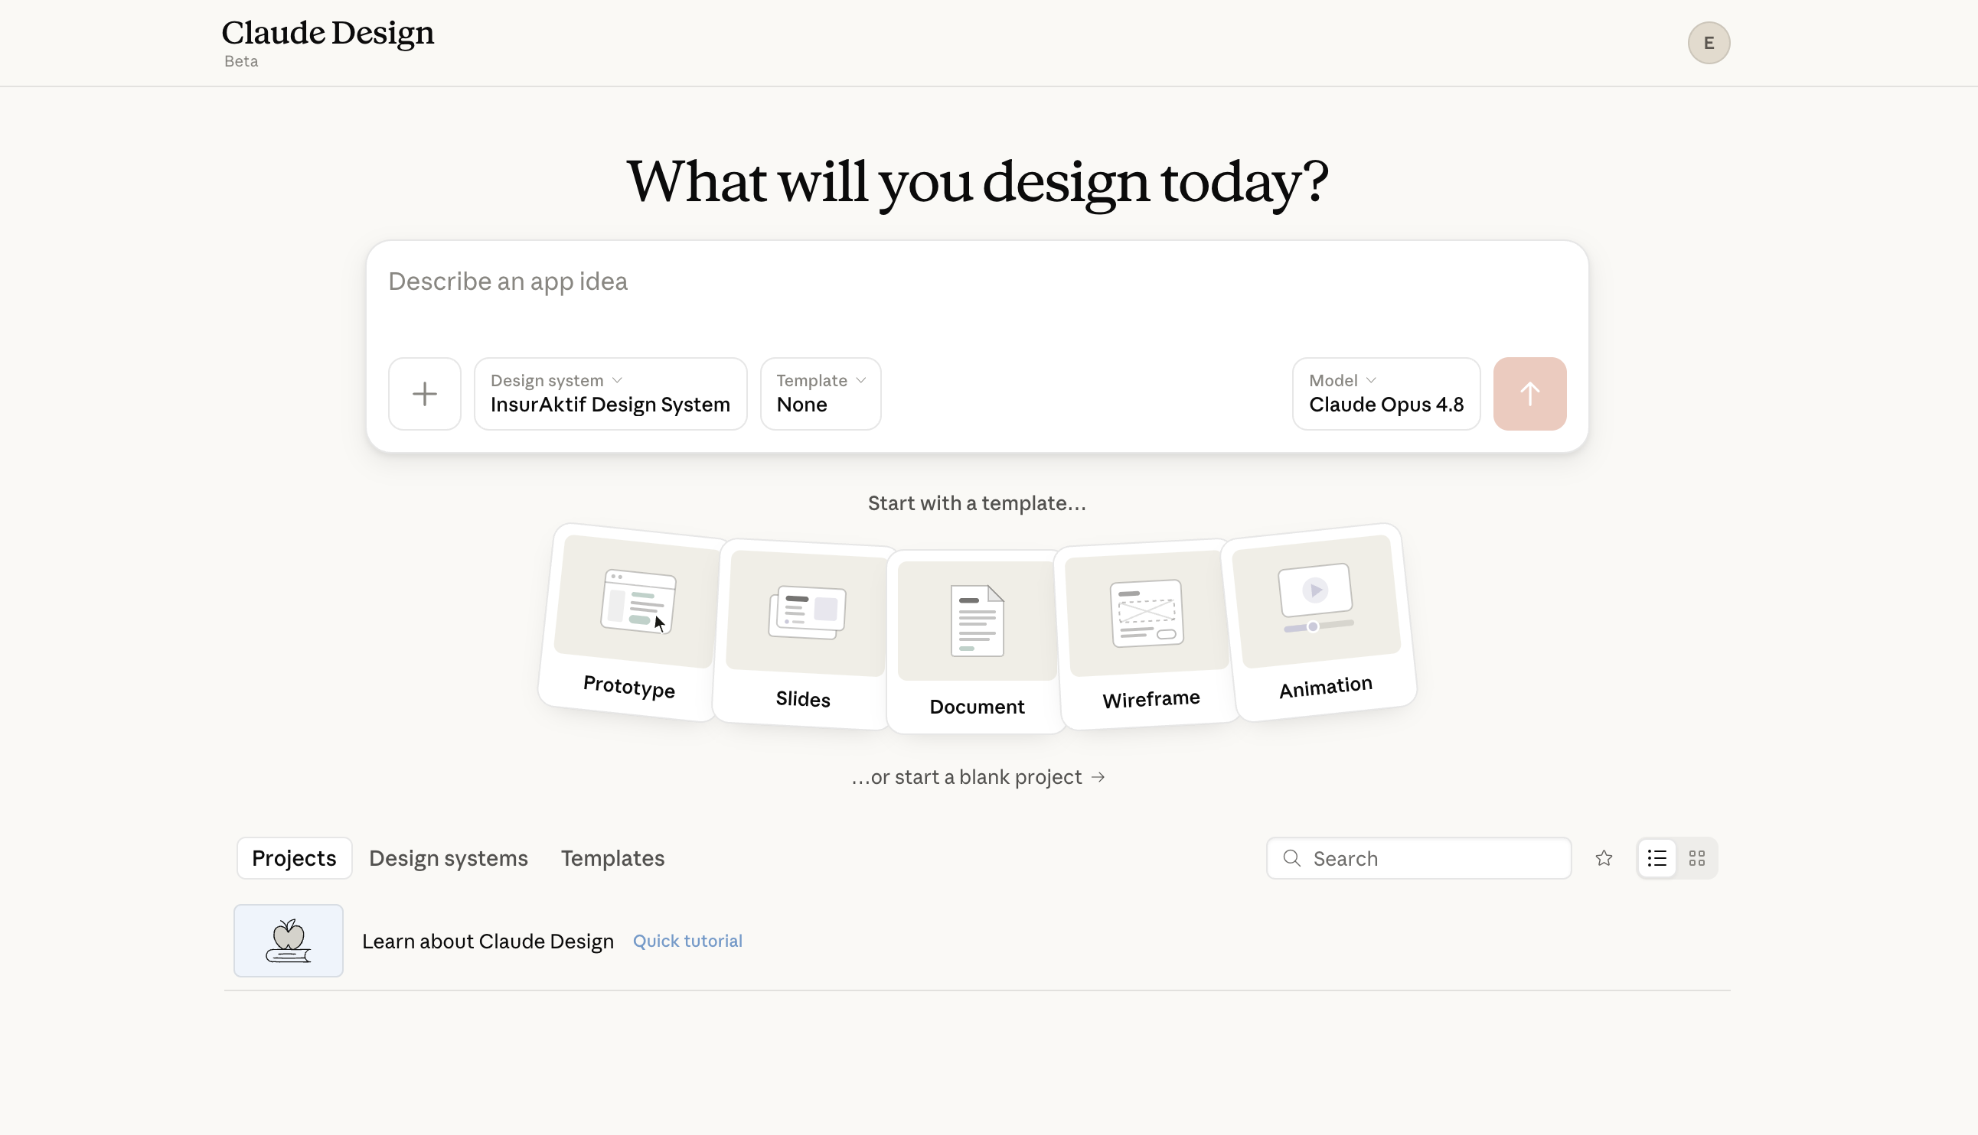Viewport: 1978px width, 1135px height.
Task: Expand the Design system dropdown
Action: tap(610, 394)
